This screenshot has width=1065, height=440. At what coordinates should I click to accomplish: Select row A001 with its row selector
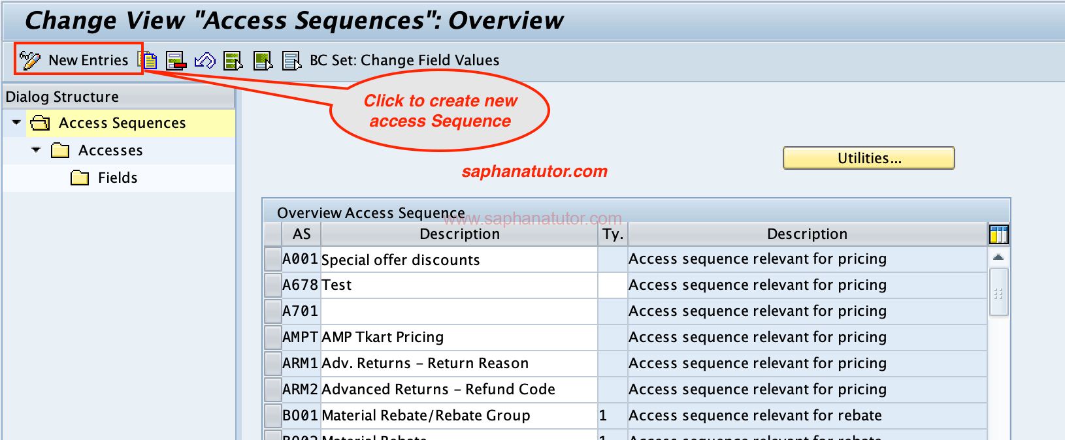point(272,259)
